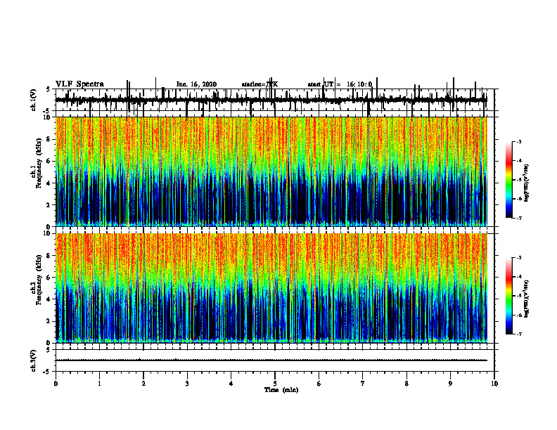
Task: Click the 'ch.3(V)' axis label
Action: point(33,360)
